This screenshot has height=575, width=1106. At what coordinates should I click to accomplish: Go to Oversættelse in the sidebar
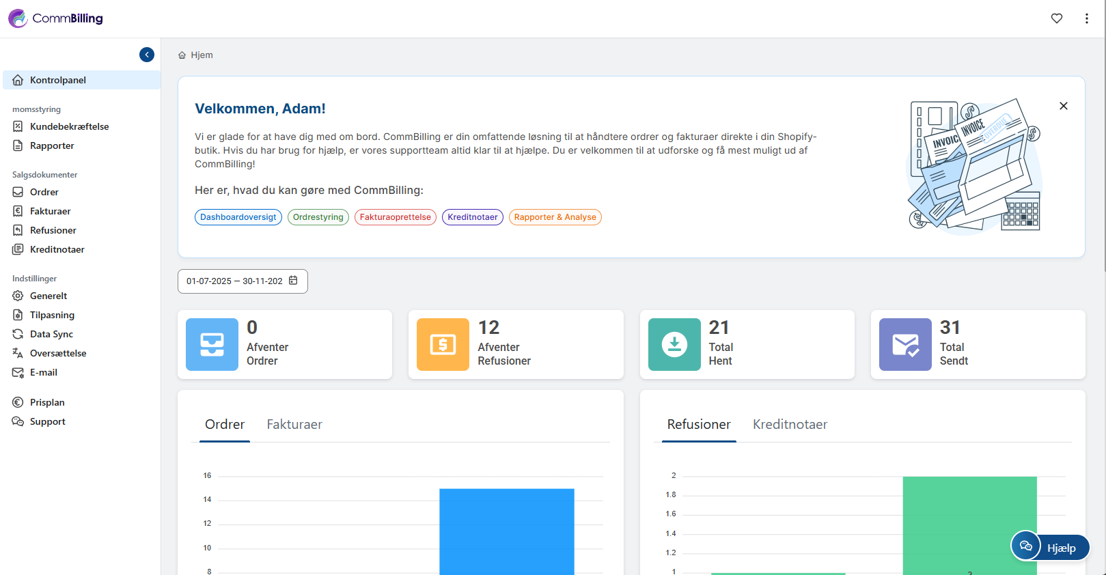58,353
